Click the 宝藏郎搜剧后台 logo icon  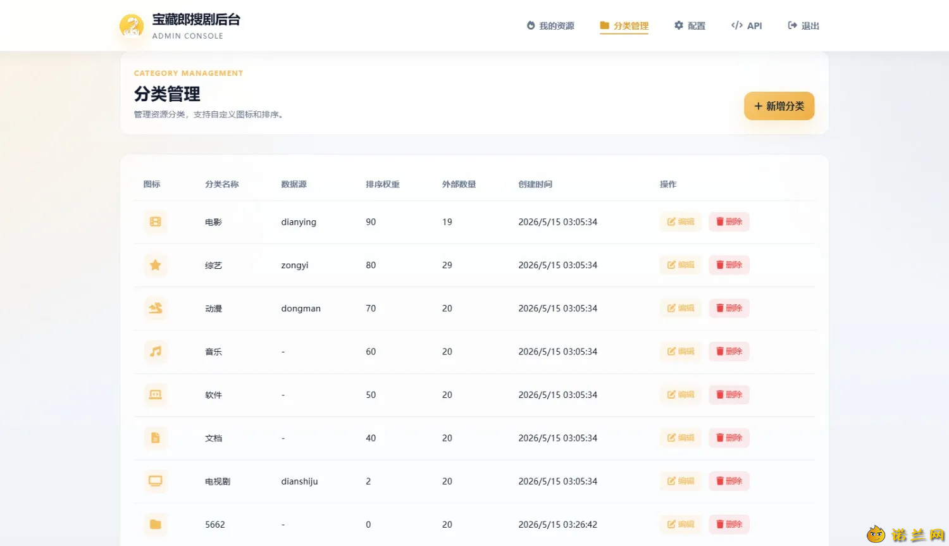point(132,26)
